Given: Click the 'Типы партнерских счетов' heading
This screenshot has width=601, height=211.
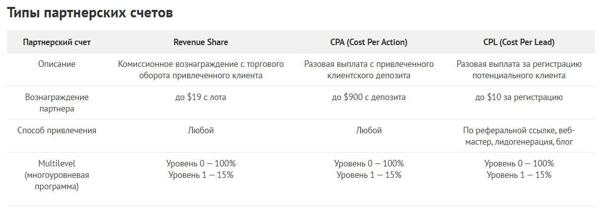Looking at the screenshot, I should click(90, 13).
